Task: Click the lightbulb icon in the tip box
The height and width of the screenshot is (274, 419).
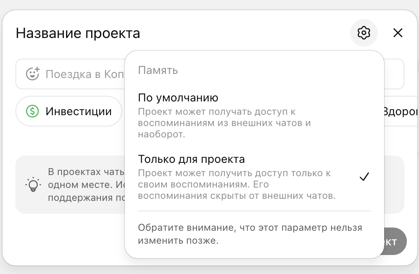Action: click(34, 185)
